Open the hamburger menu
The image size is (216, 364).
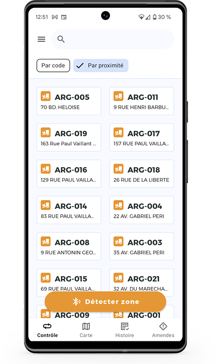tap(42, 39)
